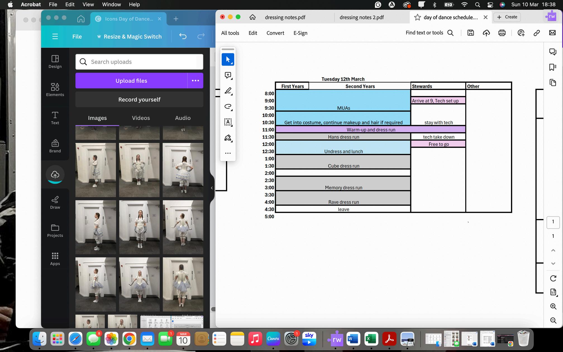Go to next page chevron down
The height and width of the screenshot is (352, 563).
pyautogui.click(x=553, y=263)
